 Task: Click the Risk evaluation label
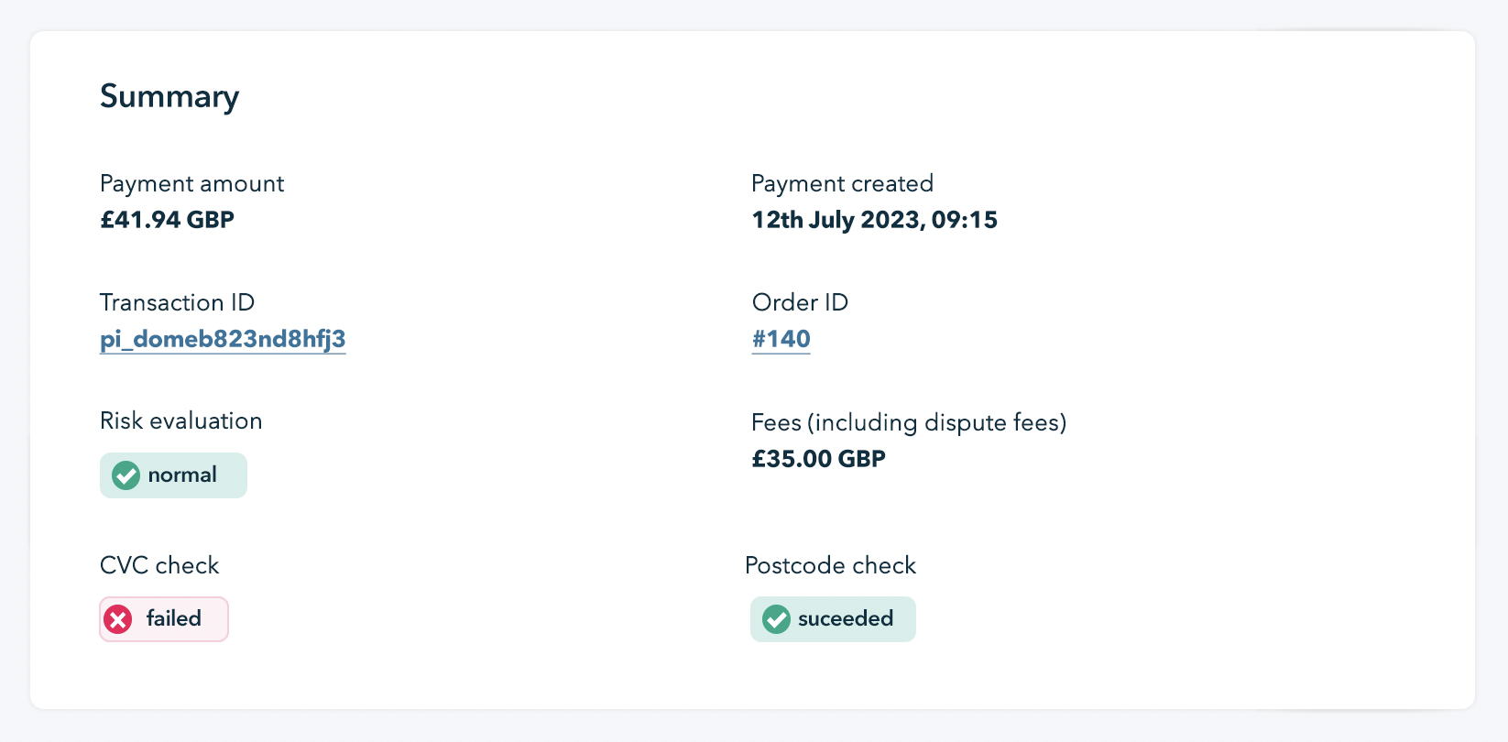coord(181,421)
